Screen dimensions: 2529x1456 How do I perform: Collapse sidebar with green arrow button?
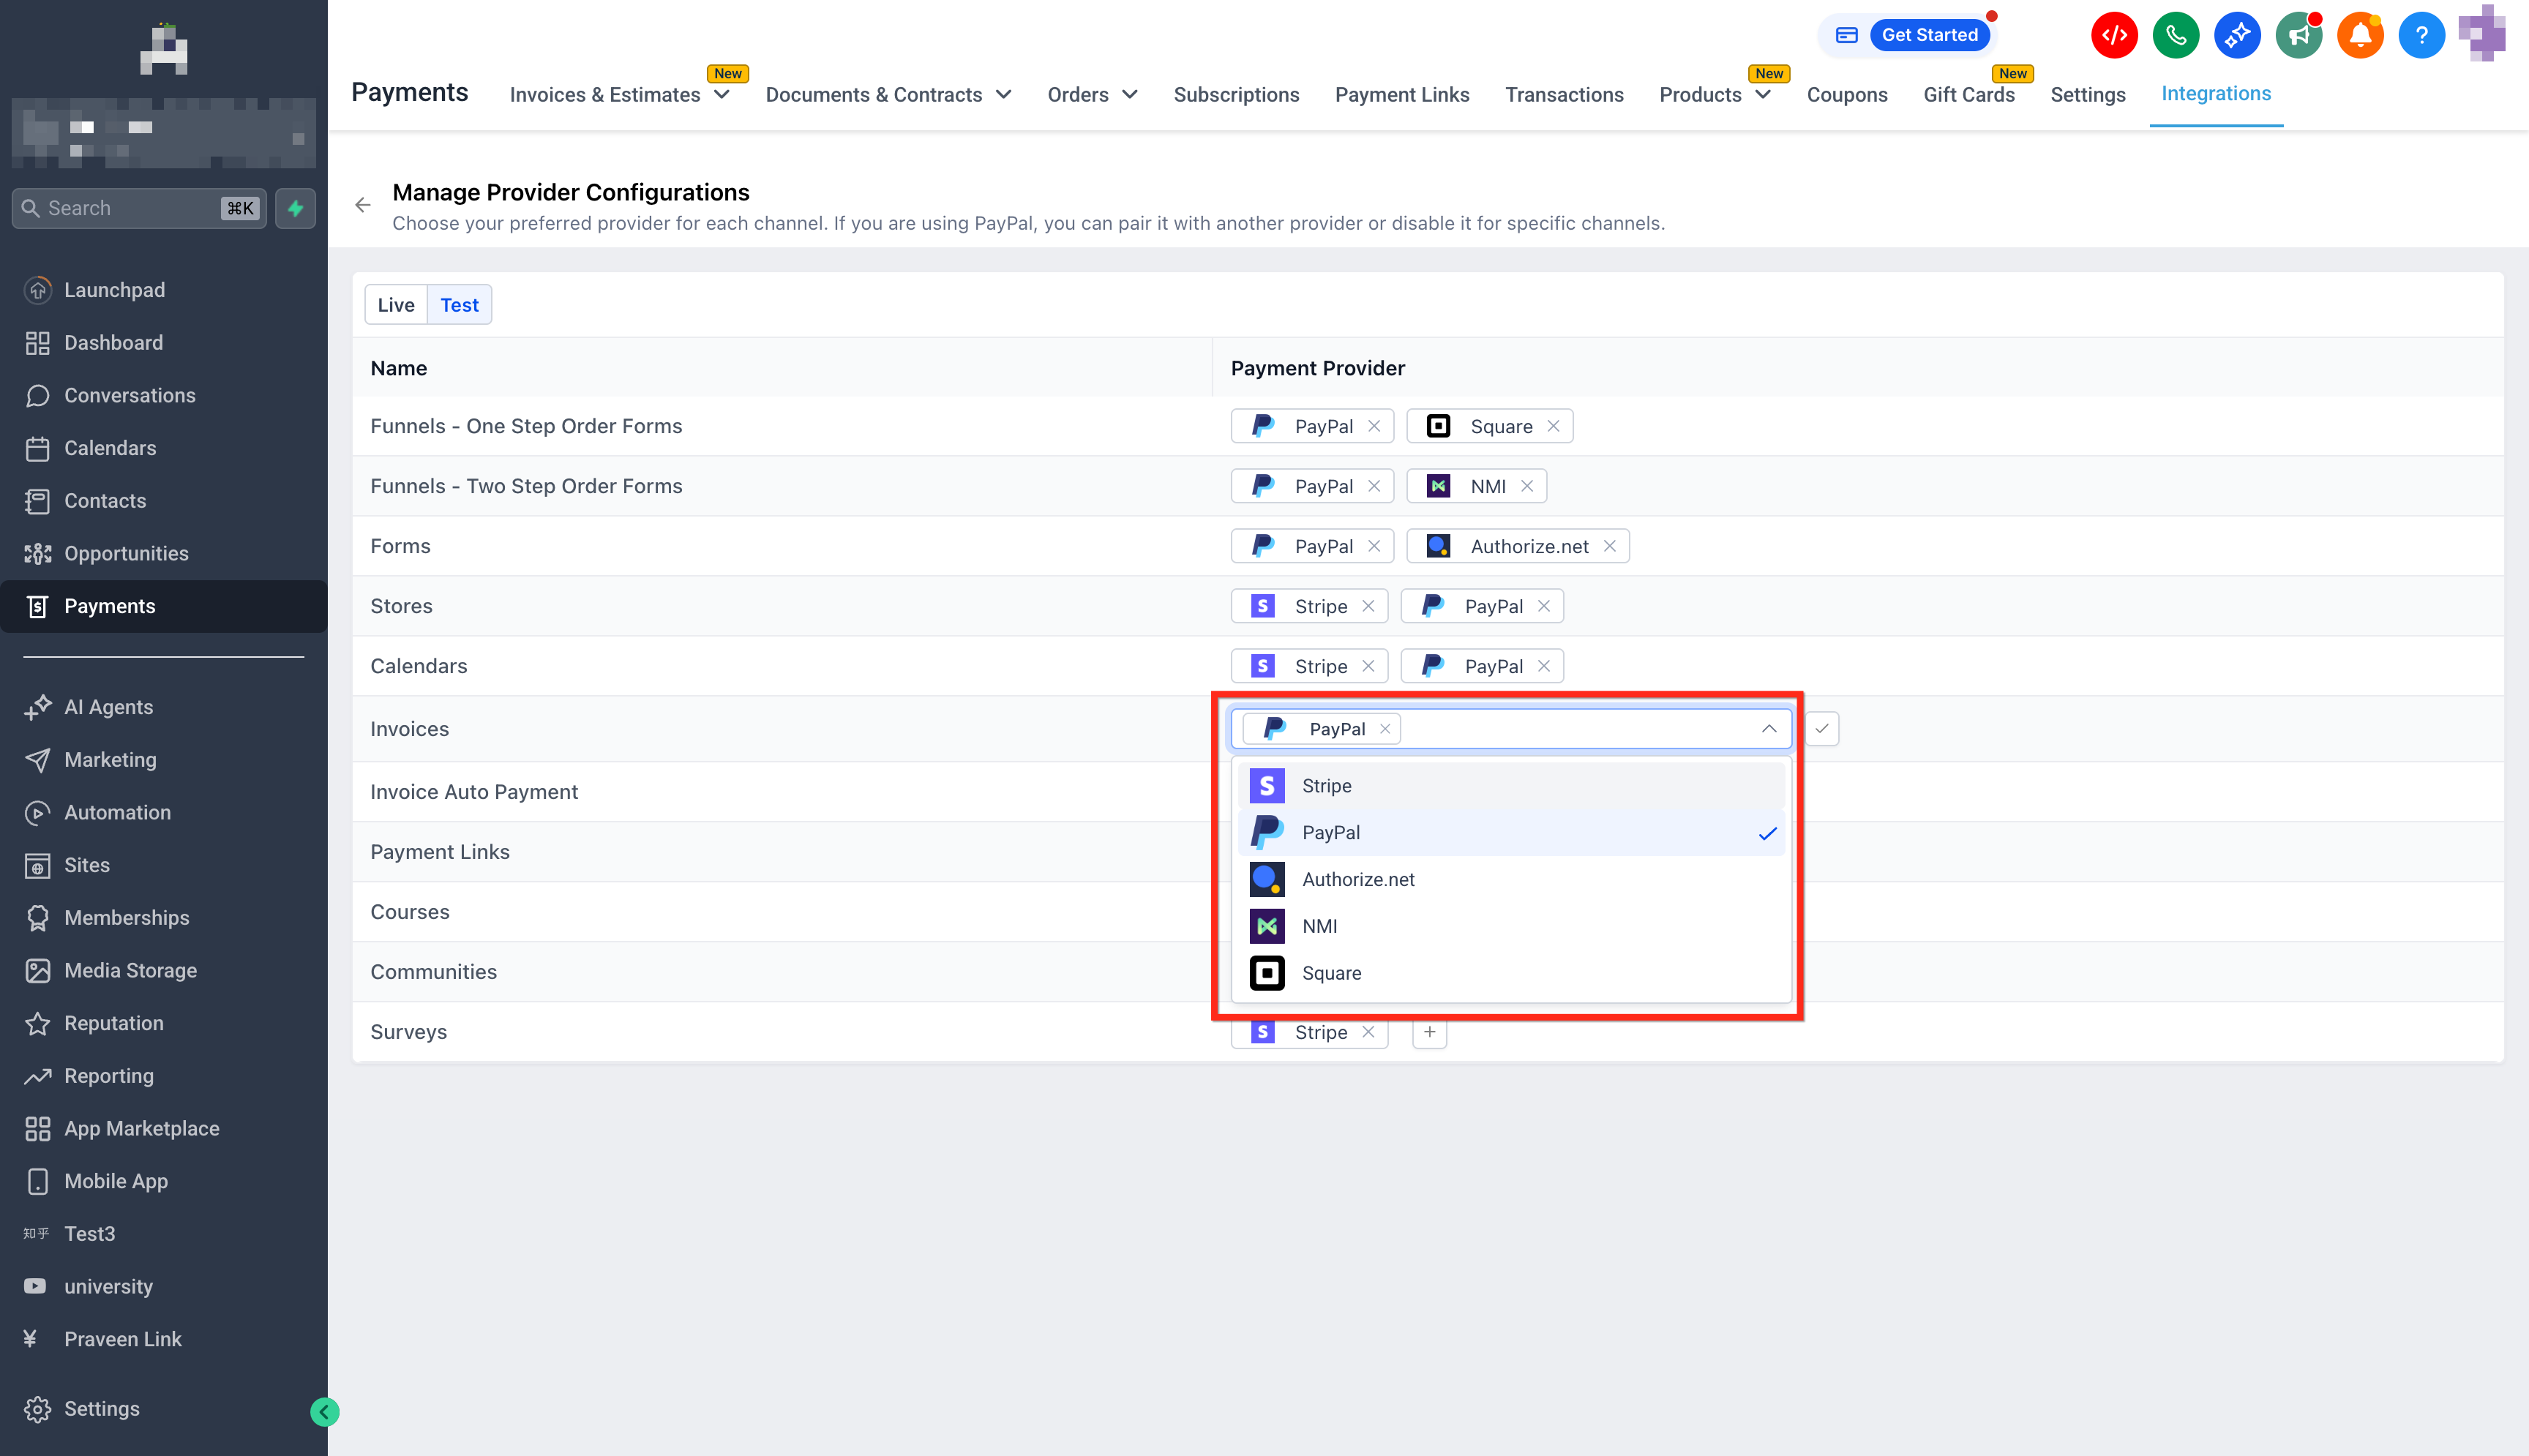[x=324, y=1411]
